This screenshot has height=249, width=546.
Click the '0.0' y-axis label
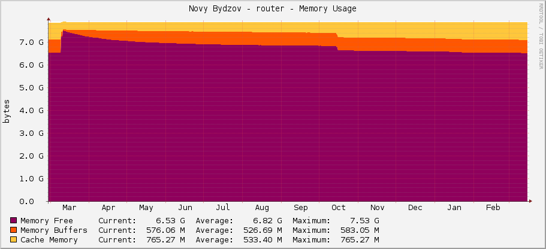pyautogui.click(x=28, y=201)
